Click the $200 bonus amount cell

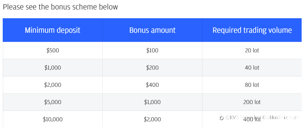click(152, 68)
